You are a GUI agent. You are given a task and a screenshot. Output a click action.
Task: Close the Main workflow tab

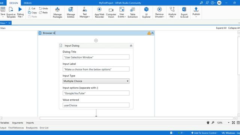[x=9, y=23]
